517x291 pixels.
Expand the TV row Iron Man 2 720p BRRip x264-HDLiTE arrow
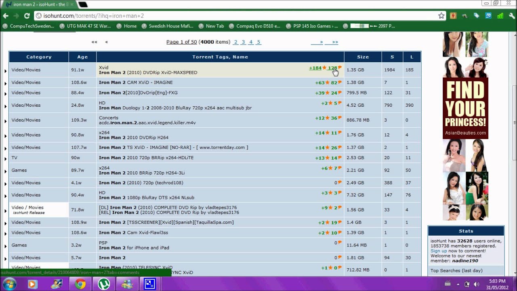6,159
